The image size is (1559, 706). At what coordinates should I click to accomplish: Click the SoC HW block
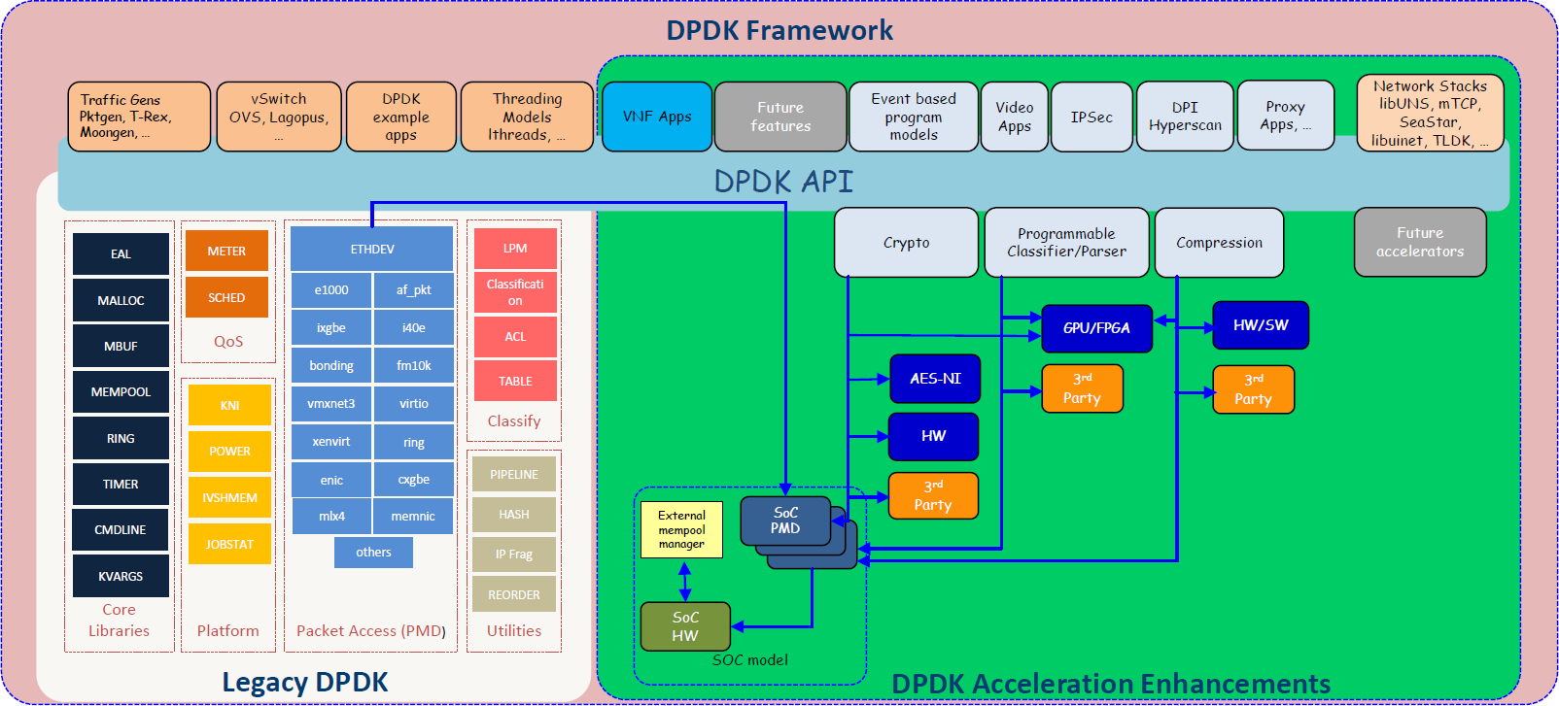pos(685,626)
